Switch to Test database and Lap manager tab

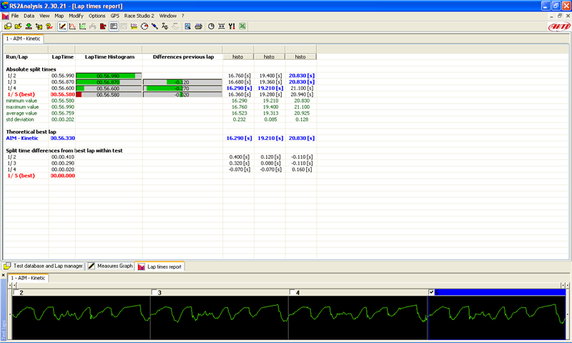(44, 266)
